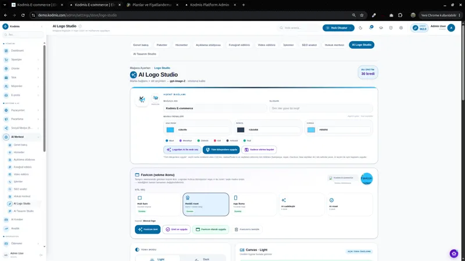Select the AI sadeleştir favicon style
465x261 pixels.
coord(302,205)
